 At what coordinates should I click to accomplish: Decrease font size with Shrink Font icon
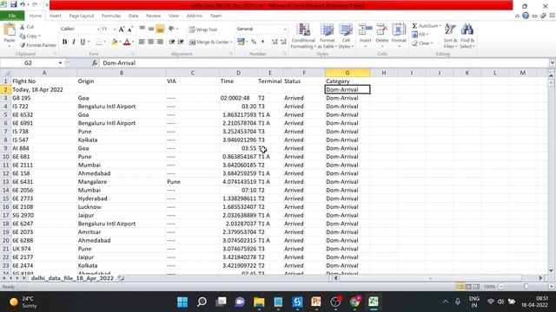coord(130,29)
